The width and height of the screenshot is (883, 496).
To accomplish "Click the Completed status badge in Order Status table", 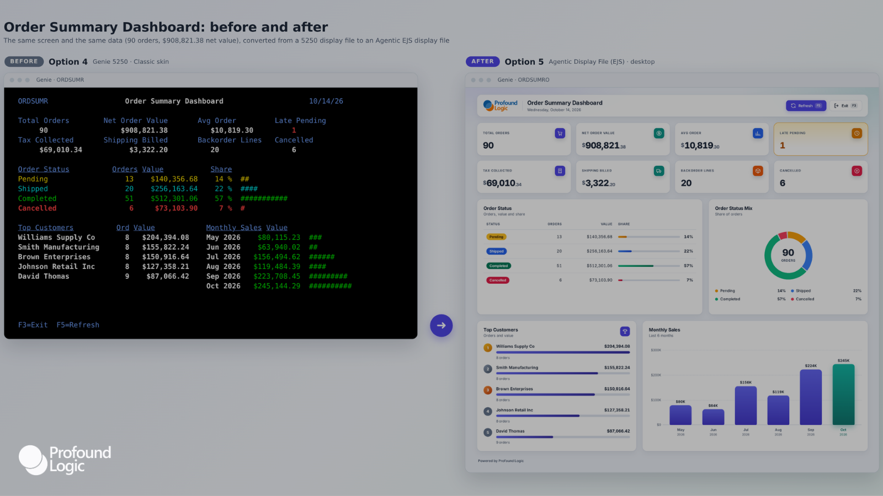I will coord(498,266).
